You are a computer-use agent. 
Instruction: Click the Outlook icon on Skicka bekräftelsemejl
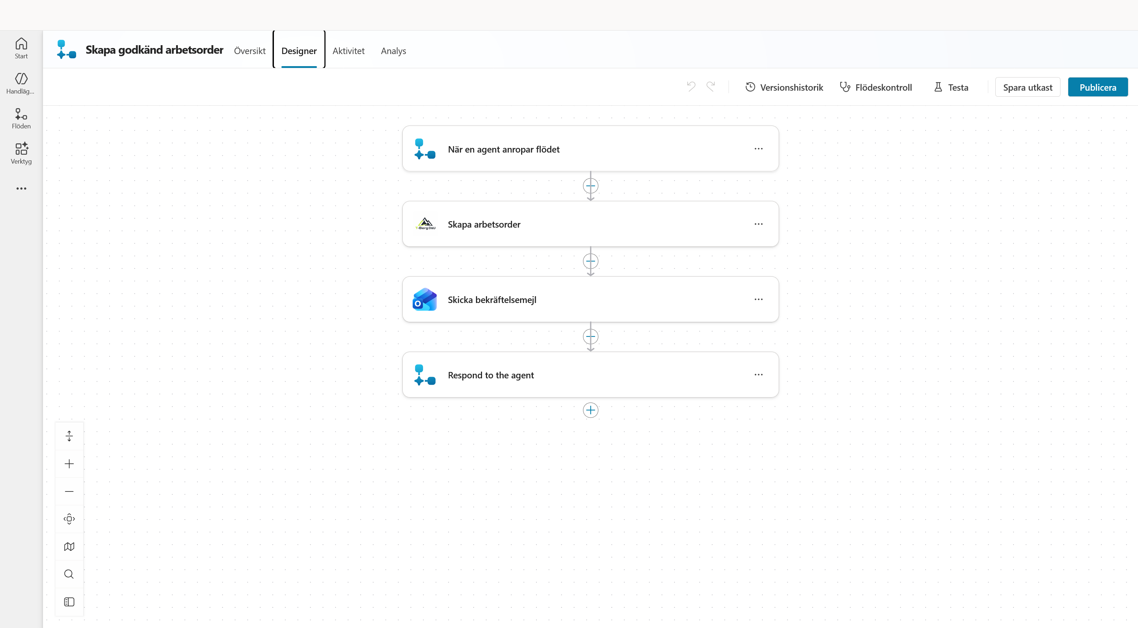424,299
